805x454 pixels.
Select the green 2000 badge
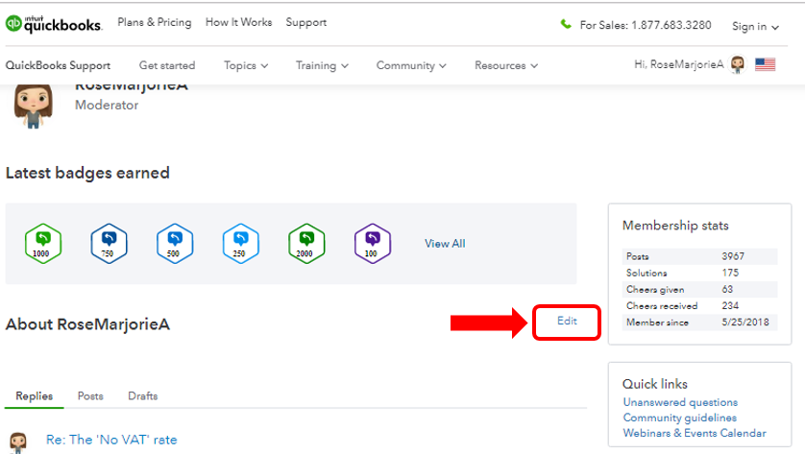(306, 244)
